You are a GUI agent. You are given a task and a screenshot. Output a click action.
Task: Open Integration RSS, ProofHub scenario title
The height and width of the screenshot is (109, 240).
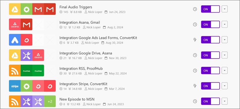[x=81, y=68]
